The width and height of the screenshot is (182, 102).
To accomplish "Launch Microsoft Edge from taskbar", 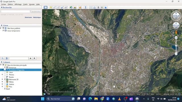I will coord(90,99).
